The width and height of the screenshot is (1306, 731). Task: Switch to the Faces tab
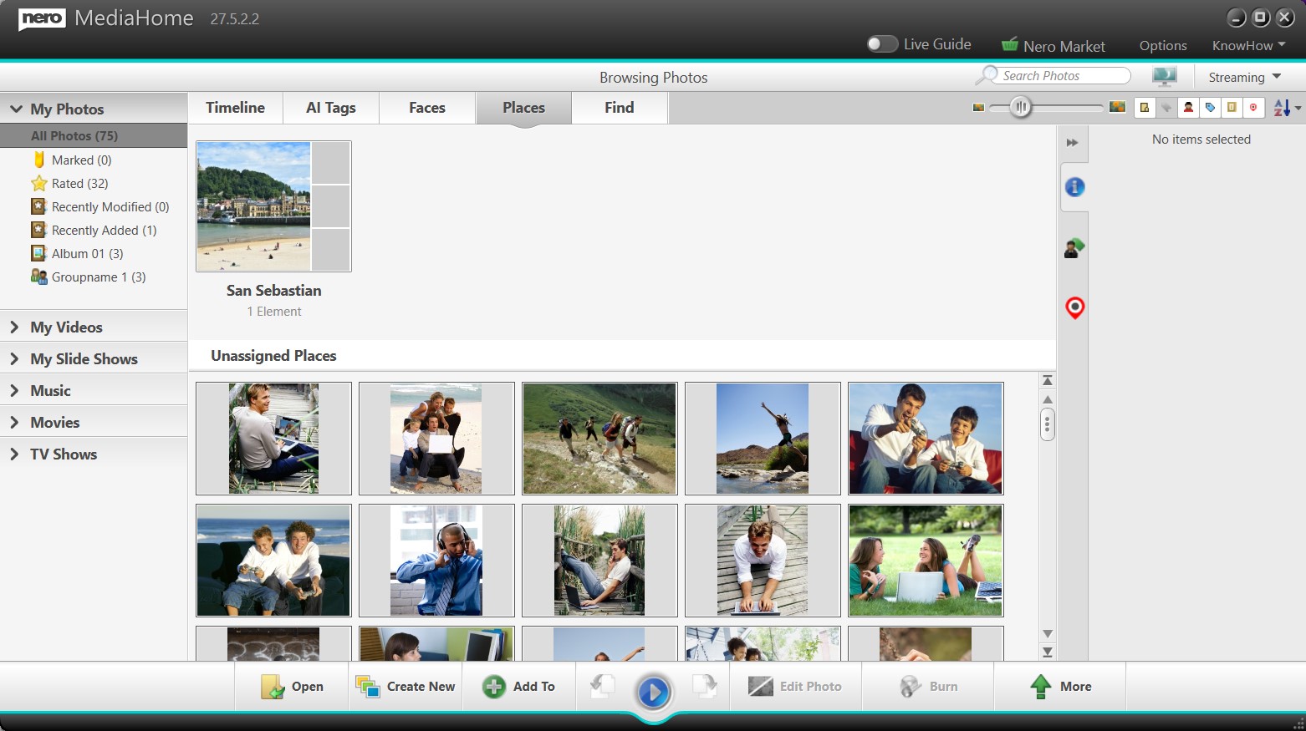[426, 108]
